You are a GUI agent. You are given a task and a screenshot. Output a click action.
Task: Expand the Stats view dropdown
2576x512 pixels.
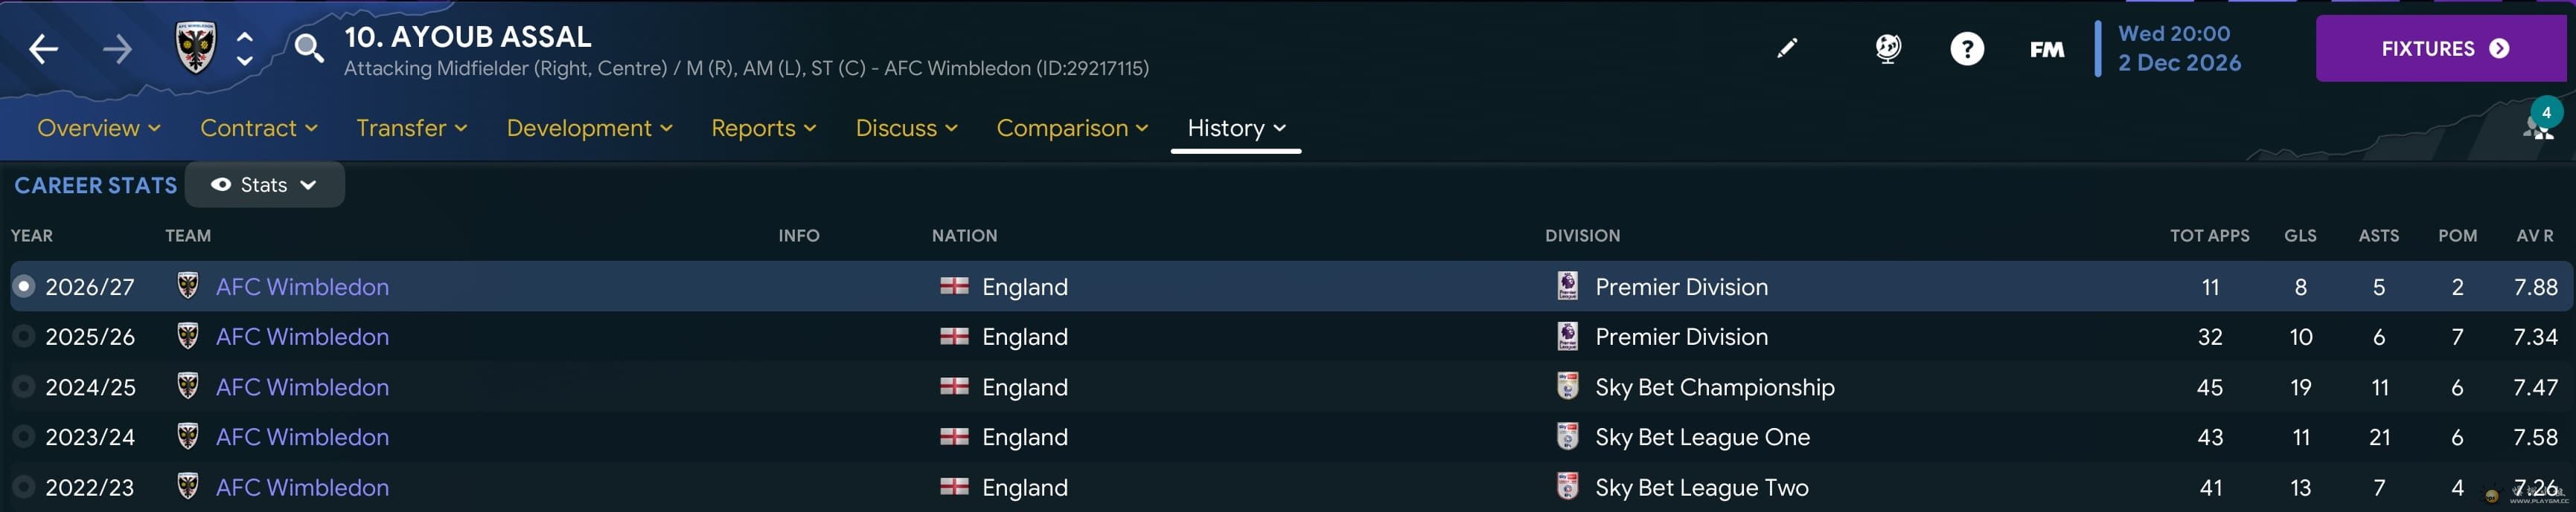(264, 184)
